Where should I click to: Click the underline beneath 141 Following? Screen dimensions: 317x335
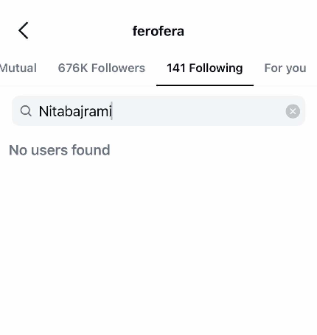[x=205, y=85]
